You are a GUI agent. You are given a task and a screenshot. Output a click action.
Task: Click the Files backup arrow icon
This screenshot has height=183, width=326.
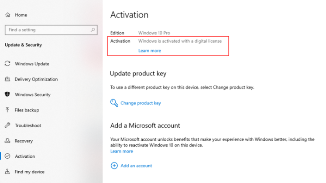pyautogui.click(x=7, y=110)
